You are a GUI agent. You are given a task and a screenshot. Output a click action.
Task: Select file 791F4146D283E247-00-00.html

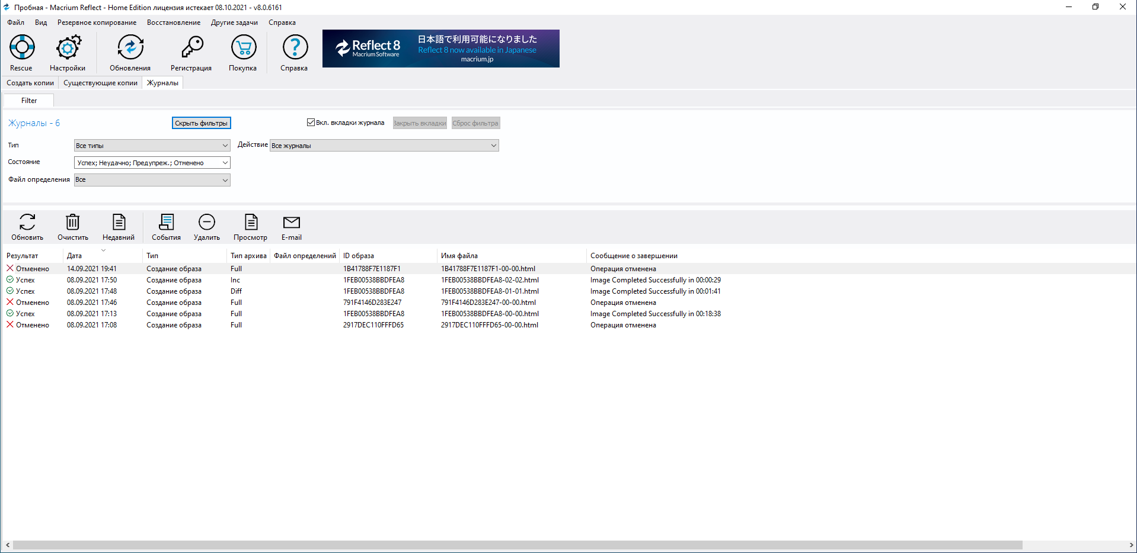point(488,303)
